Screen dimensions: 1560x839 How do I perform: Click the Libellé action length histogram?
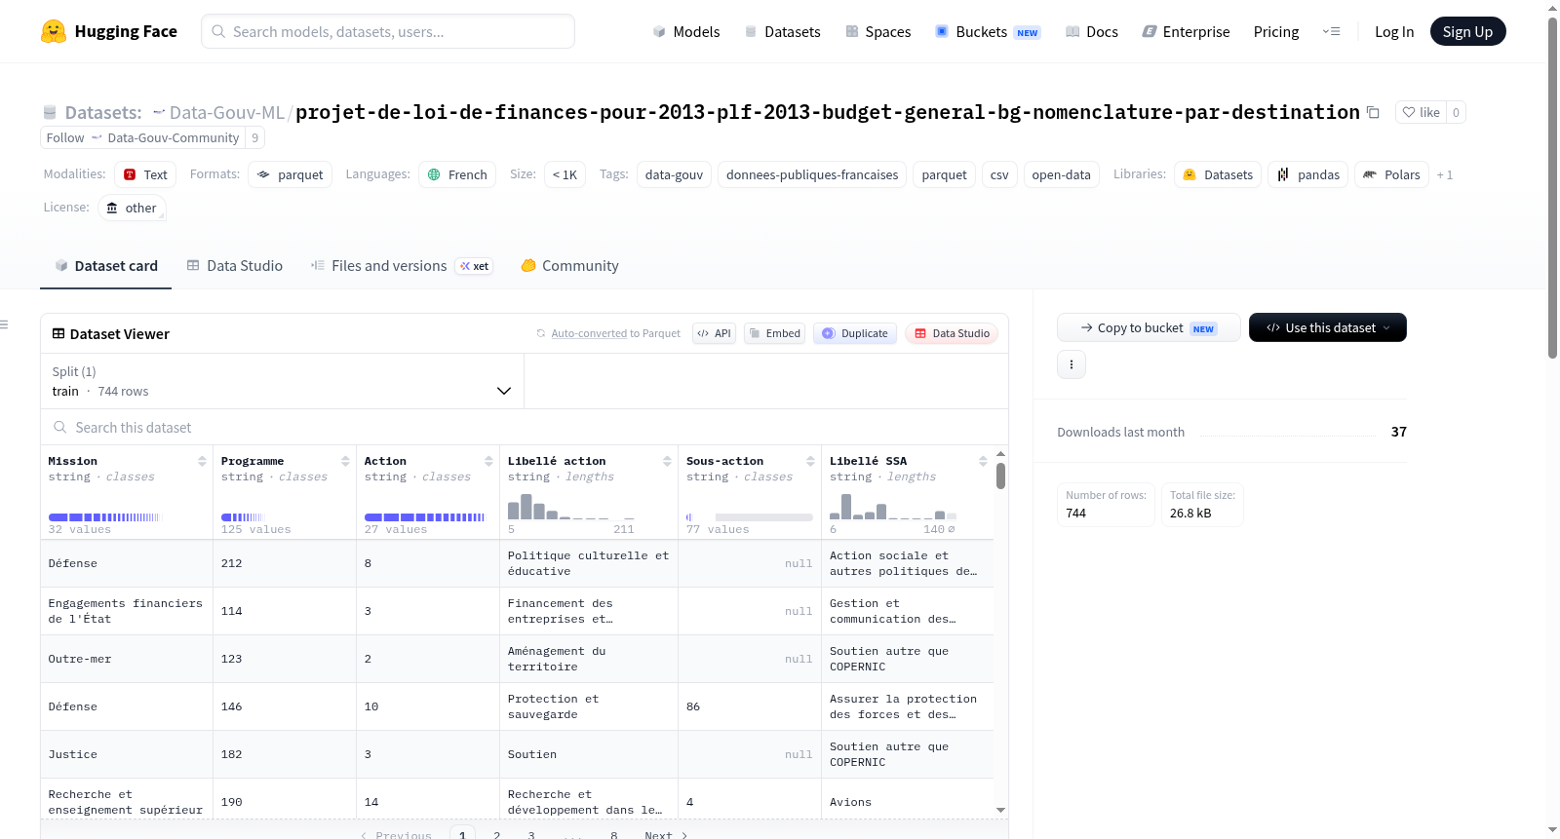tap(571, 506)
